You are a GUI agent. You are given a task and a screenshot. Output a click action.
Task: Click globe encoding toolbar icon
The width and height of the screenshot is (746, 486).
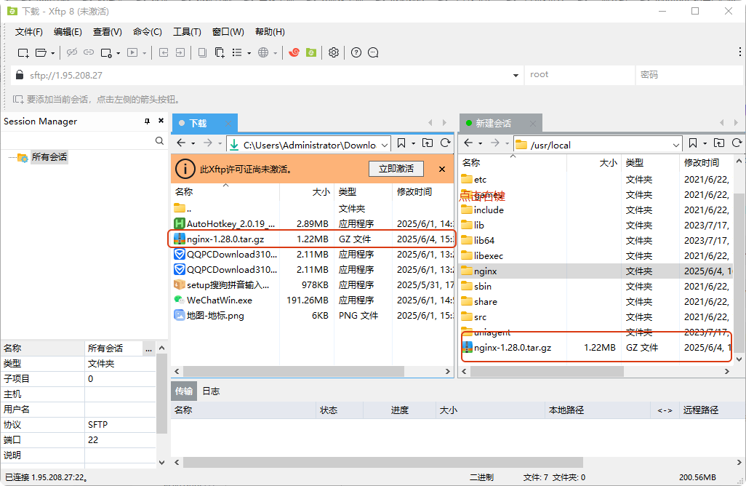tap(264, 52)
